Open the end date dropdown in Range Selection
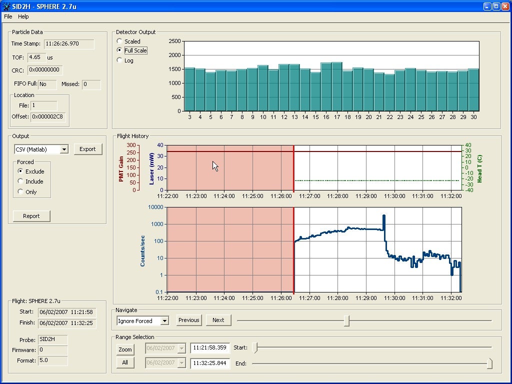Screen dimensions: 512x384 (x=181, y=363)
